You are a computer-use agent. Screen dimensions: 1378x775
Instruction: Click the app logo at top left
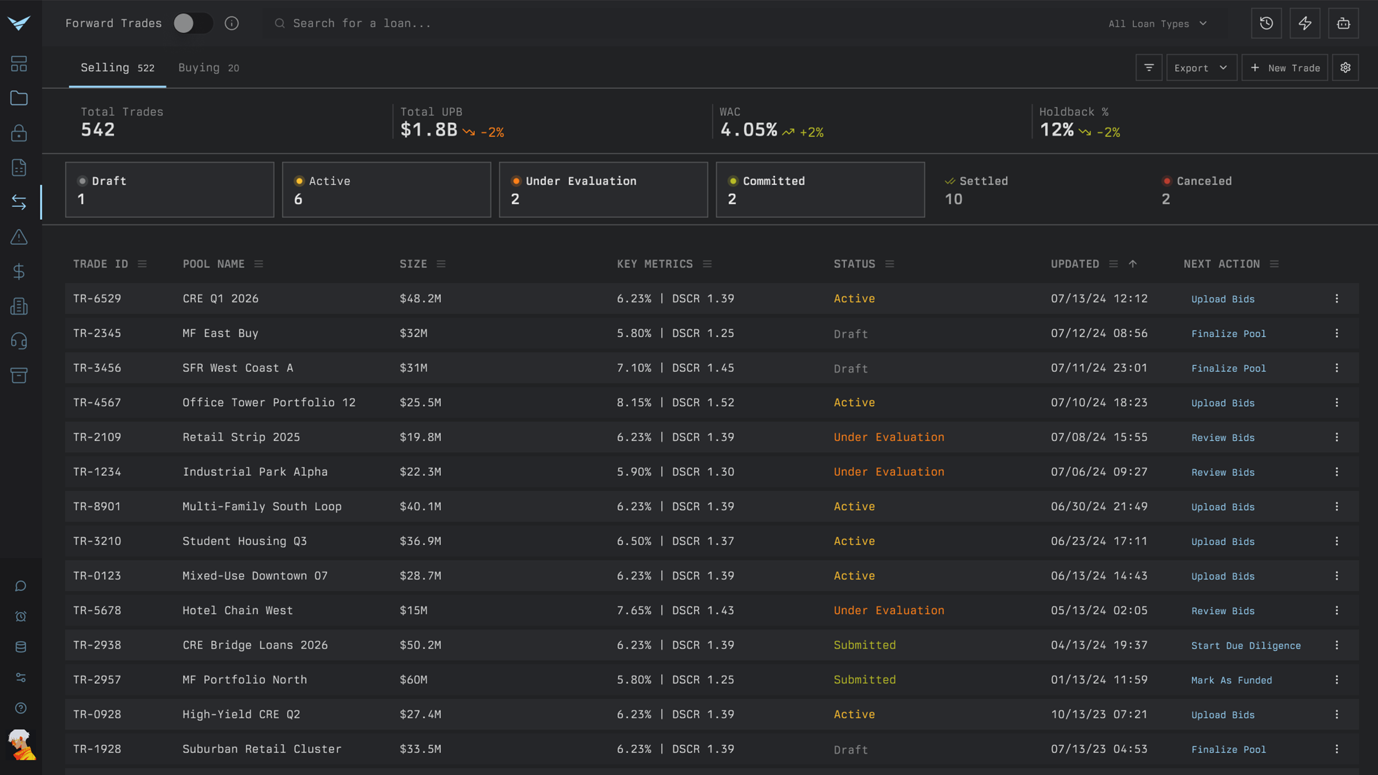pyautogui.click(x=19, y=23)
